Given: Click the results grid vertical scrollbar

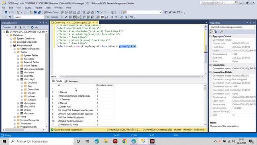Looking at the screenshot, I should point(205,105).
